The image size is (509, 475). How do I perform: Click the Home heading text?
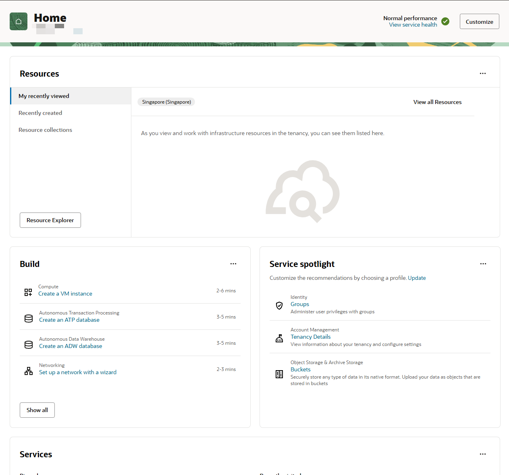point(50,18)
